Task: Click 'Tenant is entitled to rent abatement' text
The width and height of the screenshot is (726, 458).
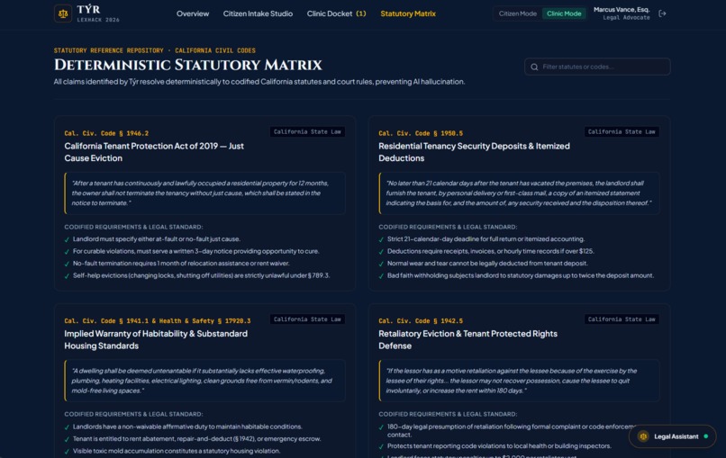Action: click(196, 438)
